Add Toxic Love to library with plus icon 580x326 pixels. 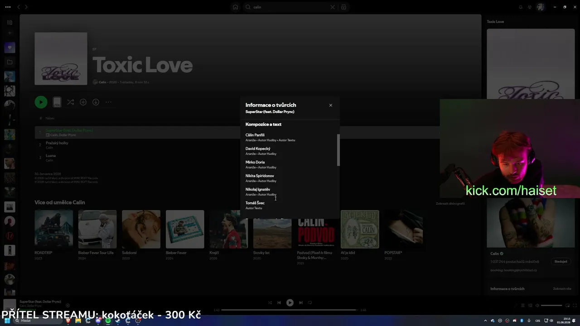tap(83, 102)
